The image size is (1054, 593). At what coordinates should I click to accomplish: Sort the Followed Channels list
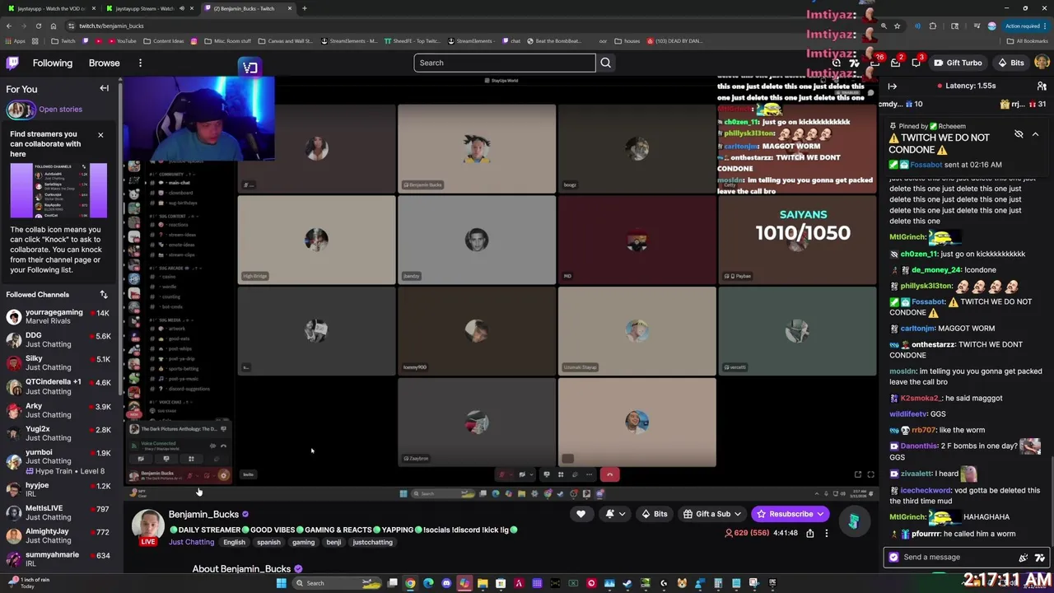104,294
